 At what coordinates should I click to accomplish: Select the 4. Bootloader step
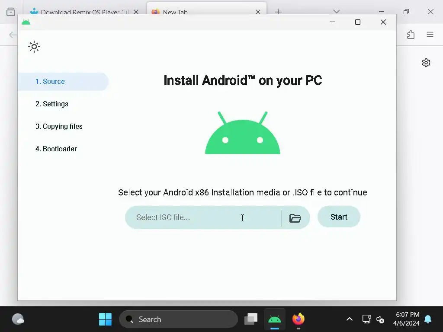56,149
